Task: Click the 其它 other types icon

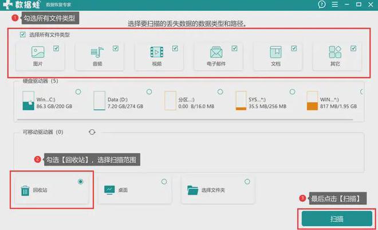Action: [x=335, y=52]
